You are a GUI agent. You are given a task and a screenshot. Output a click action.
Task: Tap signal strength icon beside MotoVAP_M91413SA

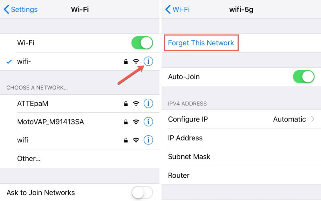click(136, 122)
